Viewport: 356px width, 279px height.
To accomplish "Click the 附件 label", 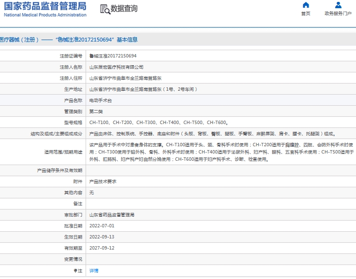I will [78, 181].
